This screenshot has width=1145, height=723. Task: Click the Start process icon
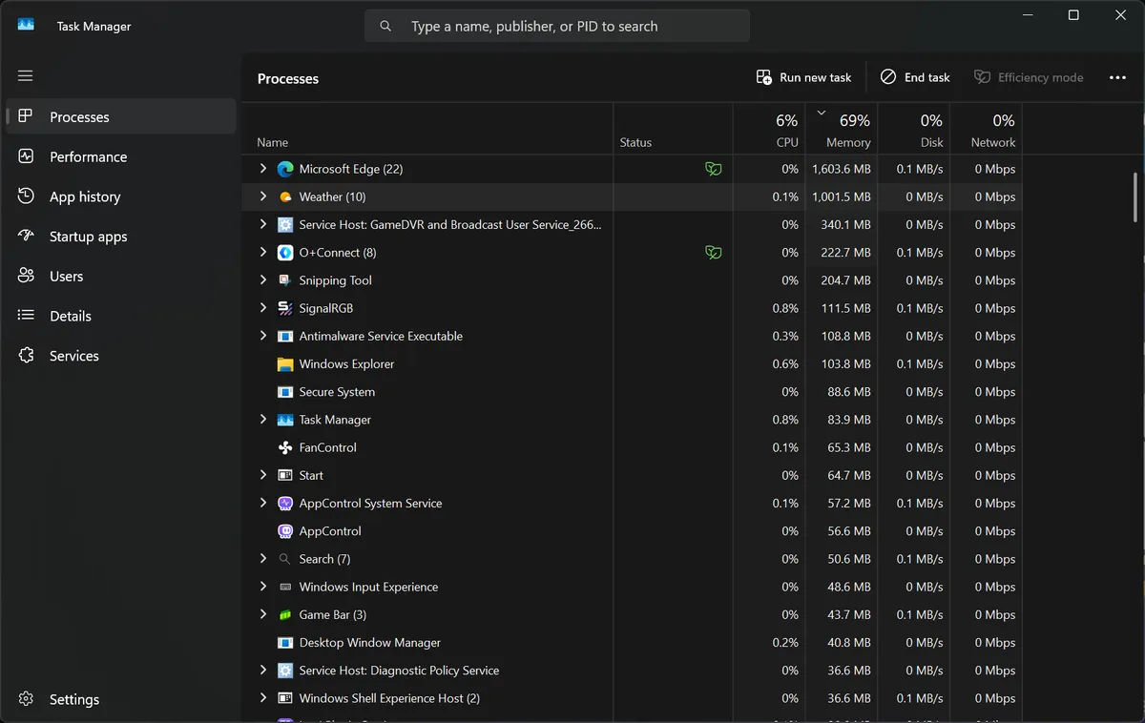pyautogui.click(x=284, y=475)
